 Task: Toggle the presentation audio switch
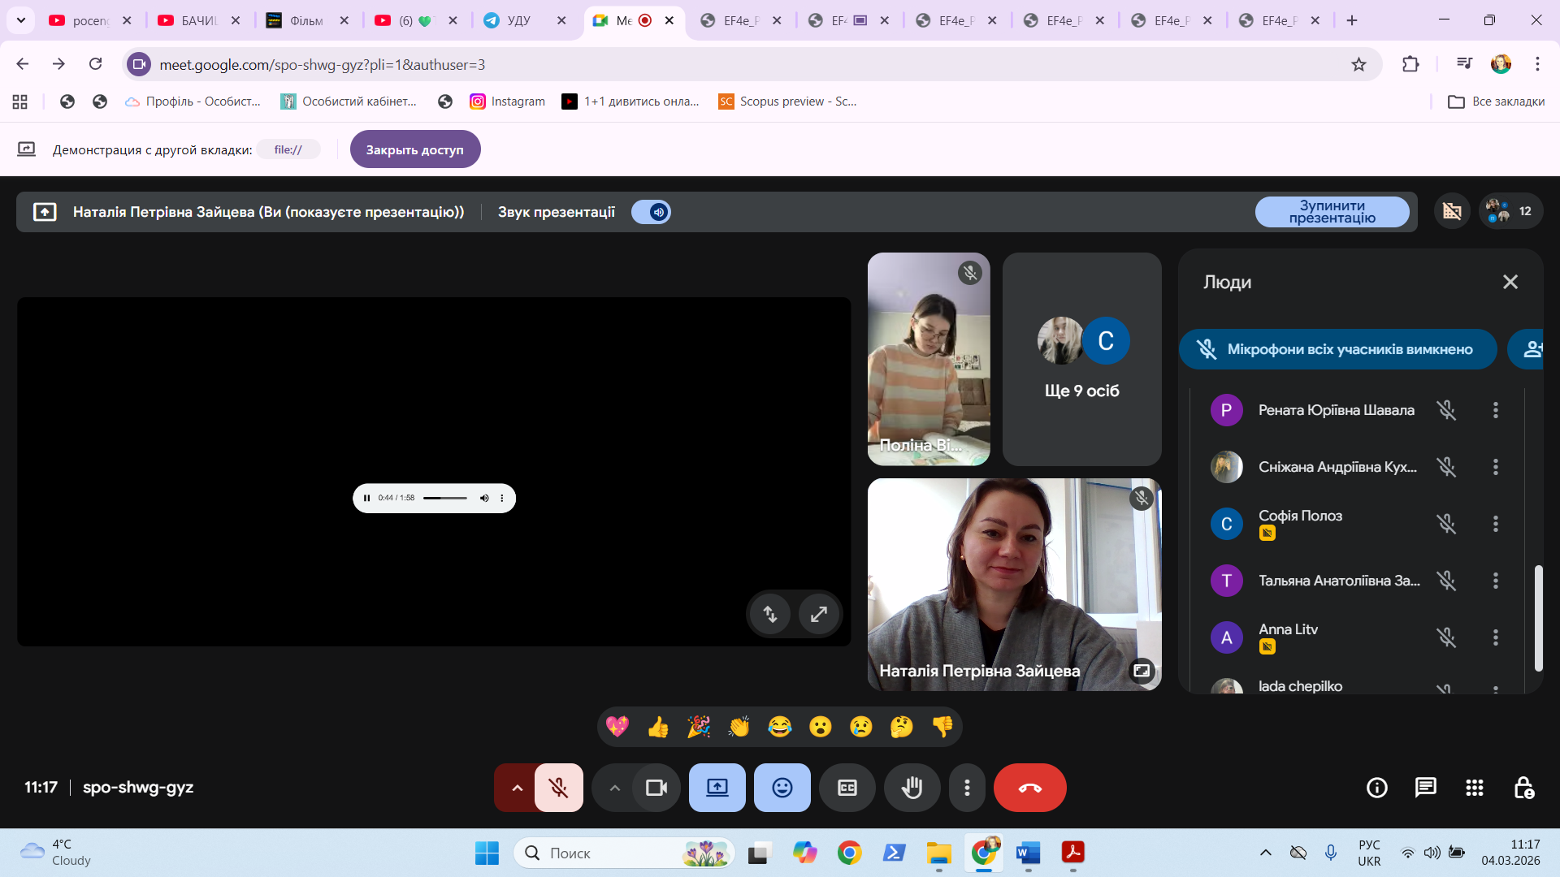[651, 212]
